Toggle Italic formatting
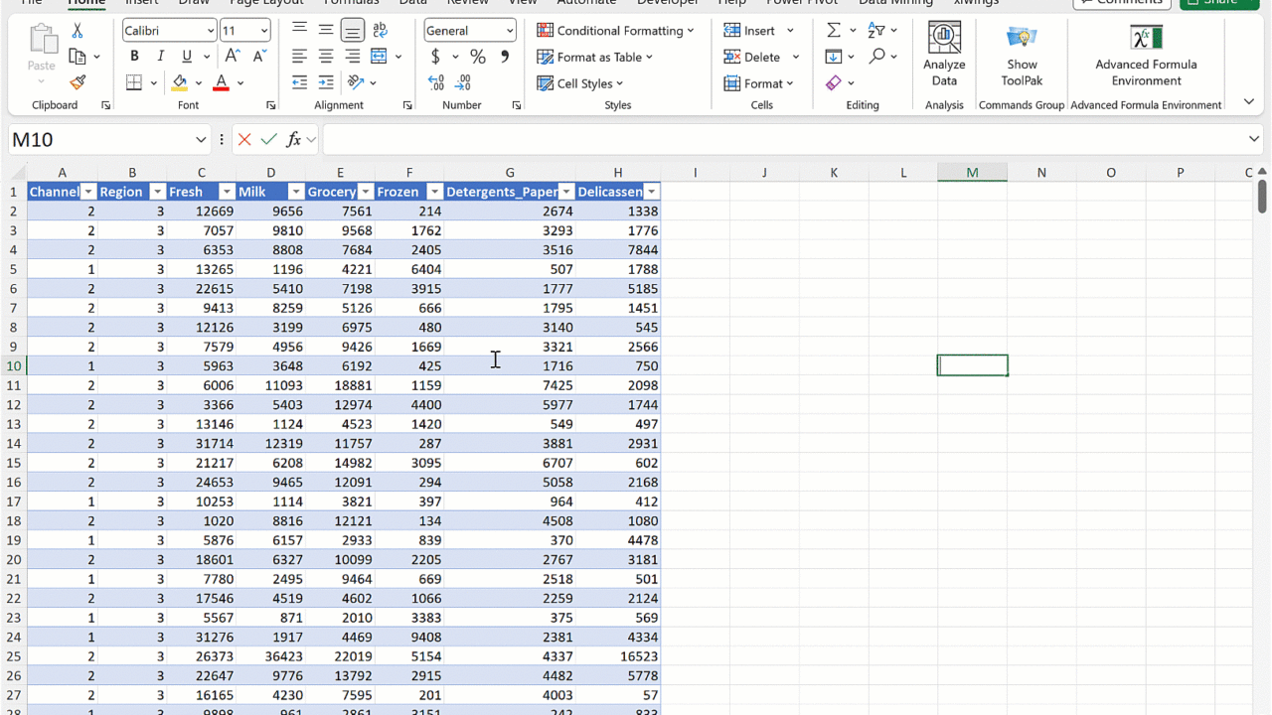 160,57
